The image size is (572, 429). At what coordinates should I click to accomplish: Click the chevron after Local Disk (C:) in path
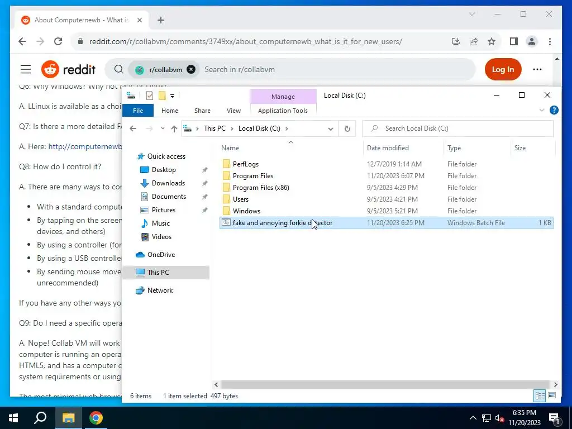[287, 128]
